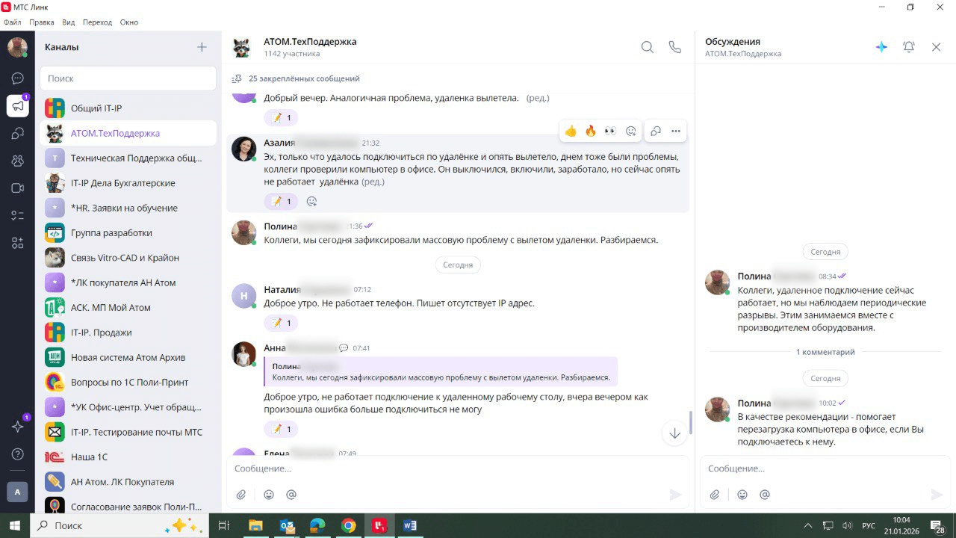Open the video meetings icon in the left sidebar
The width and height of the screenshot is (956, 538).
(x=18, y=188)
